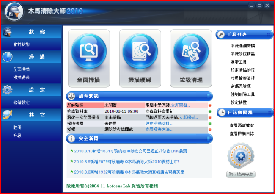This screenshot has width=275, height=194.
Task: Collapse the 設定 sidebar section header
Action: pyautogui.click(x=31, y=90)
